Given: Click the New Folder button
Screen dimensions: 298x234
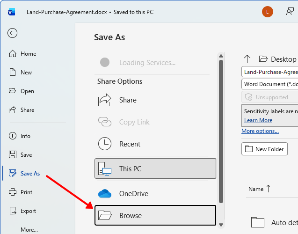Looking at the screenshot, I should [265, 149].
